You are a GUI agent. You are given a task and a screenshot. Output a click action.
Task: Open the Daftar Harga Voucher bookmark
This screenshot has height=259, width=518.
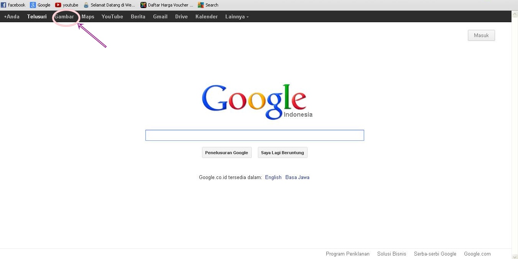pyautogui.click(x=167, y=5)
